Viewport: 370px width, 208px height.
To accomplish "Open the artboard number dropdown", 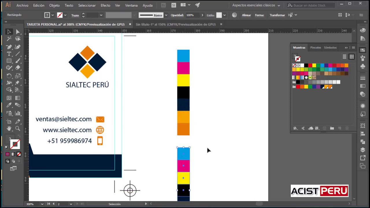I will click(71, 204).
